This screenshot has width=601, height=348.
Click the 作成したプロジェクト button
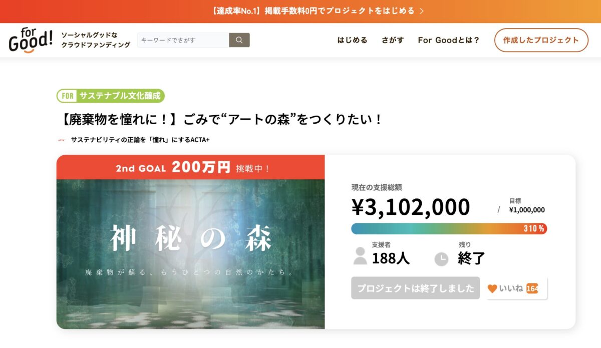[x=541, y=41]
